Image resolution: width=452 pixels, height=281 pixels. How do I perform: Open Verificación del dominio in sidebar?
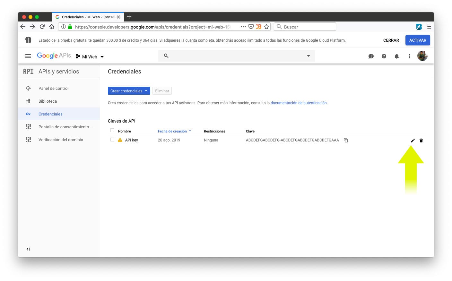pos(59,140)
